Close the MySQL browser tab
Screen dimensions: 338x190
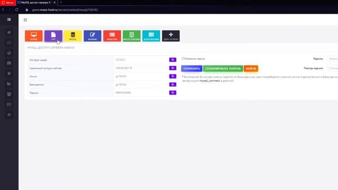[54, 3]
